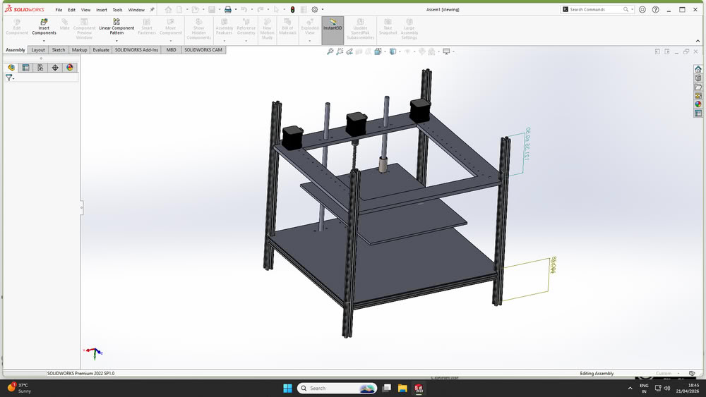This screenshot has width=706, height=397.
Task: Click SOLIDWORKS 2022 taskbar icon
Action: [419, 388]
